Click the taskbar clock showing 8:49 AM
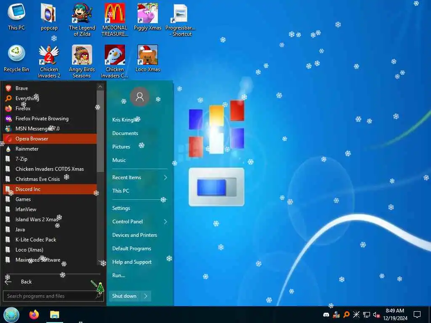Viewport: 431px width, 323px height. (x=395, y=315)
